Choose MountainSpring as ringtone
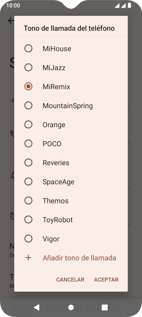 (71, 105)
